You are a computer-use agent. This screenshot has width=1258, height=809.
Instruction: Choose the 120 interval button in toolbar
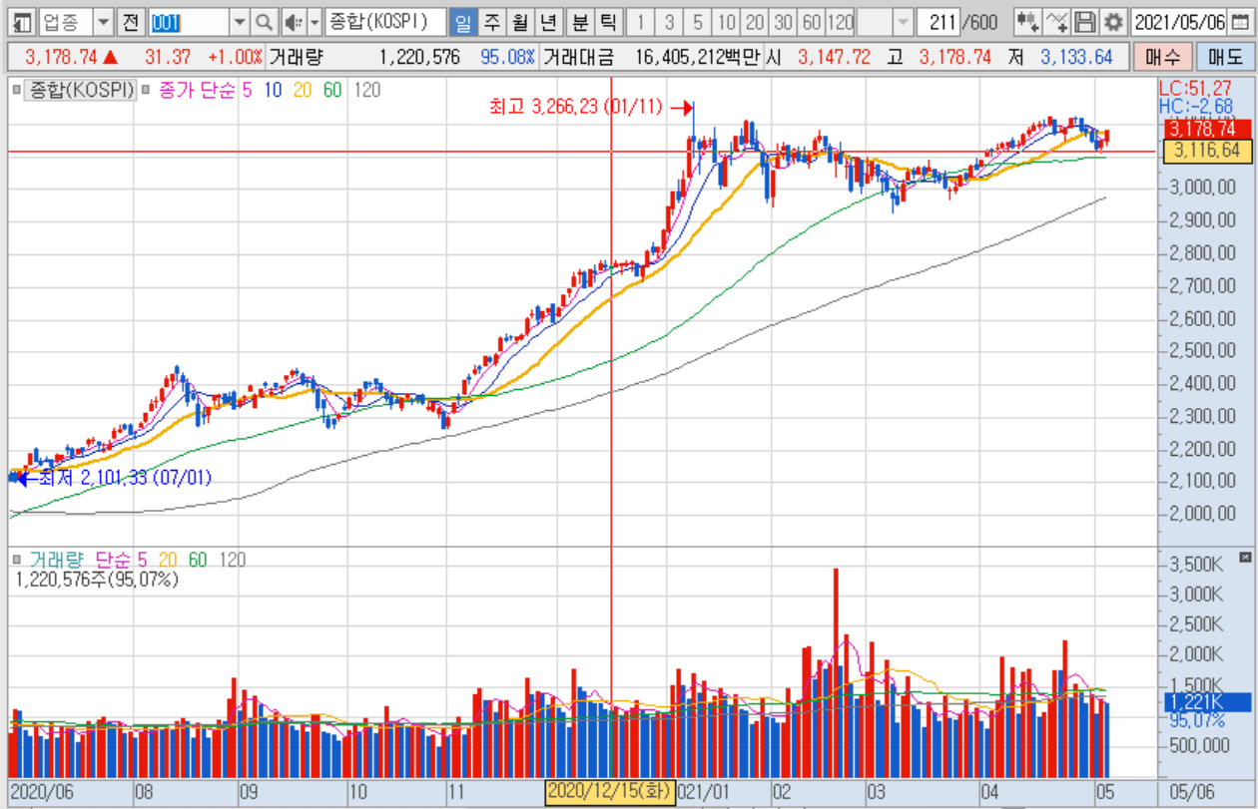point(841,21)
